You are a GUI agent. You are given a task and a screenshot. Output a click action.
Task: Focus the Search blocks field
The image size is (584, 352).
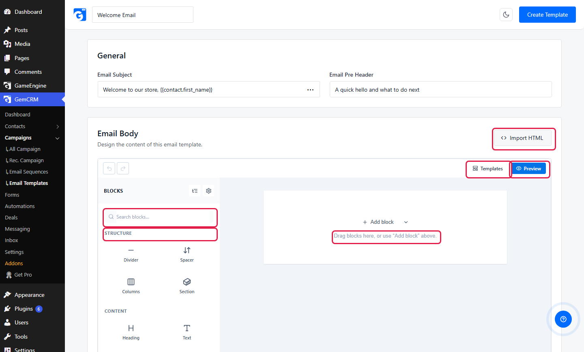tap(160, 217)
